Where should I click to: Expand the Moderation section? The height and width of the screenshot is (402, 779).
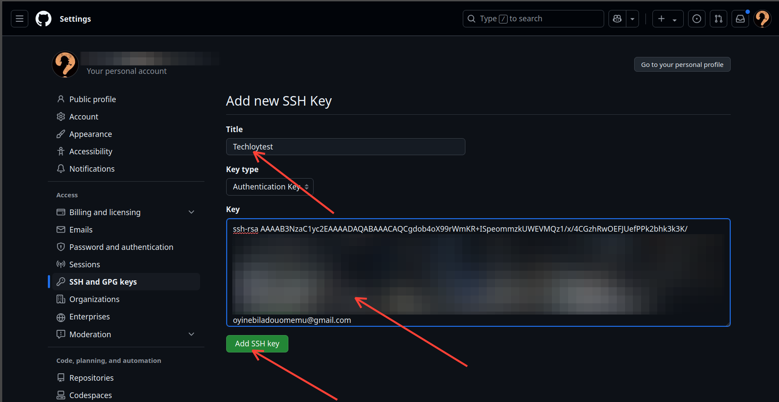[191, 334]
